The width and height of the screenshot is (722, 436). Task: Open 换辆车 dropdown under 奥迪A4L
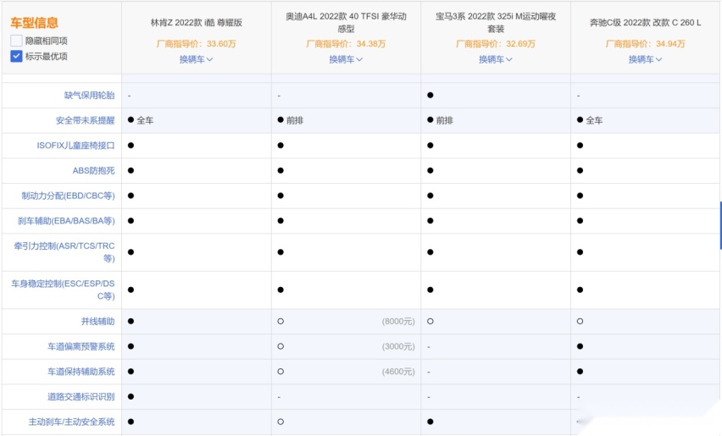pyautogui.click(x=346, y=59)
